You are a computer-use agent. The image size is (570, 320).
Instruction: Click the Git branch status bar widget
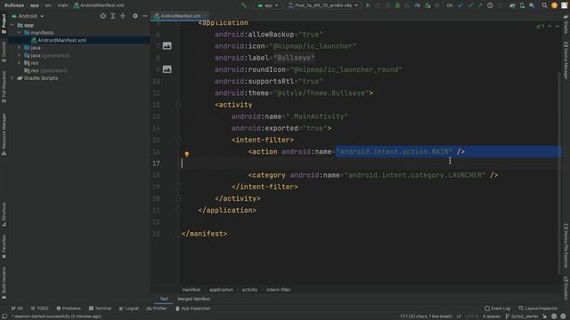point(523,316)
